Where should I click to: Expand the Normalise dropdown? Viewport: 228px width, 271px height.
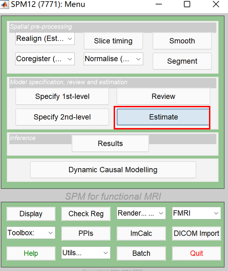point(113,59)
